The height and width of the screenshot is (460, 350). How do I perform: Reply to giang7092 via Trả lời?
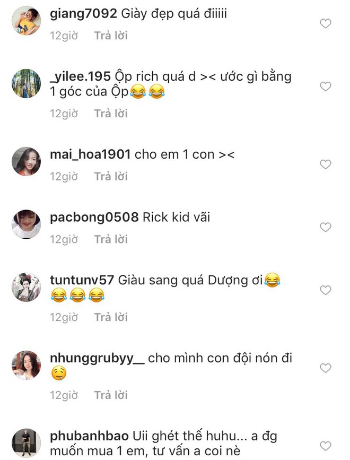click(111, 36)
